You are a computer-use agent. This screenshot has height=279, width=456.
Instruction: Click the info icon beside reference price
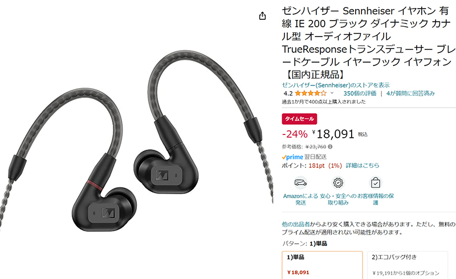(330, 147)
